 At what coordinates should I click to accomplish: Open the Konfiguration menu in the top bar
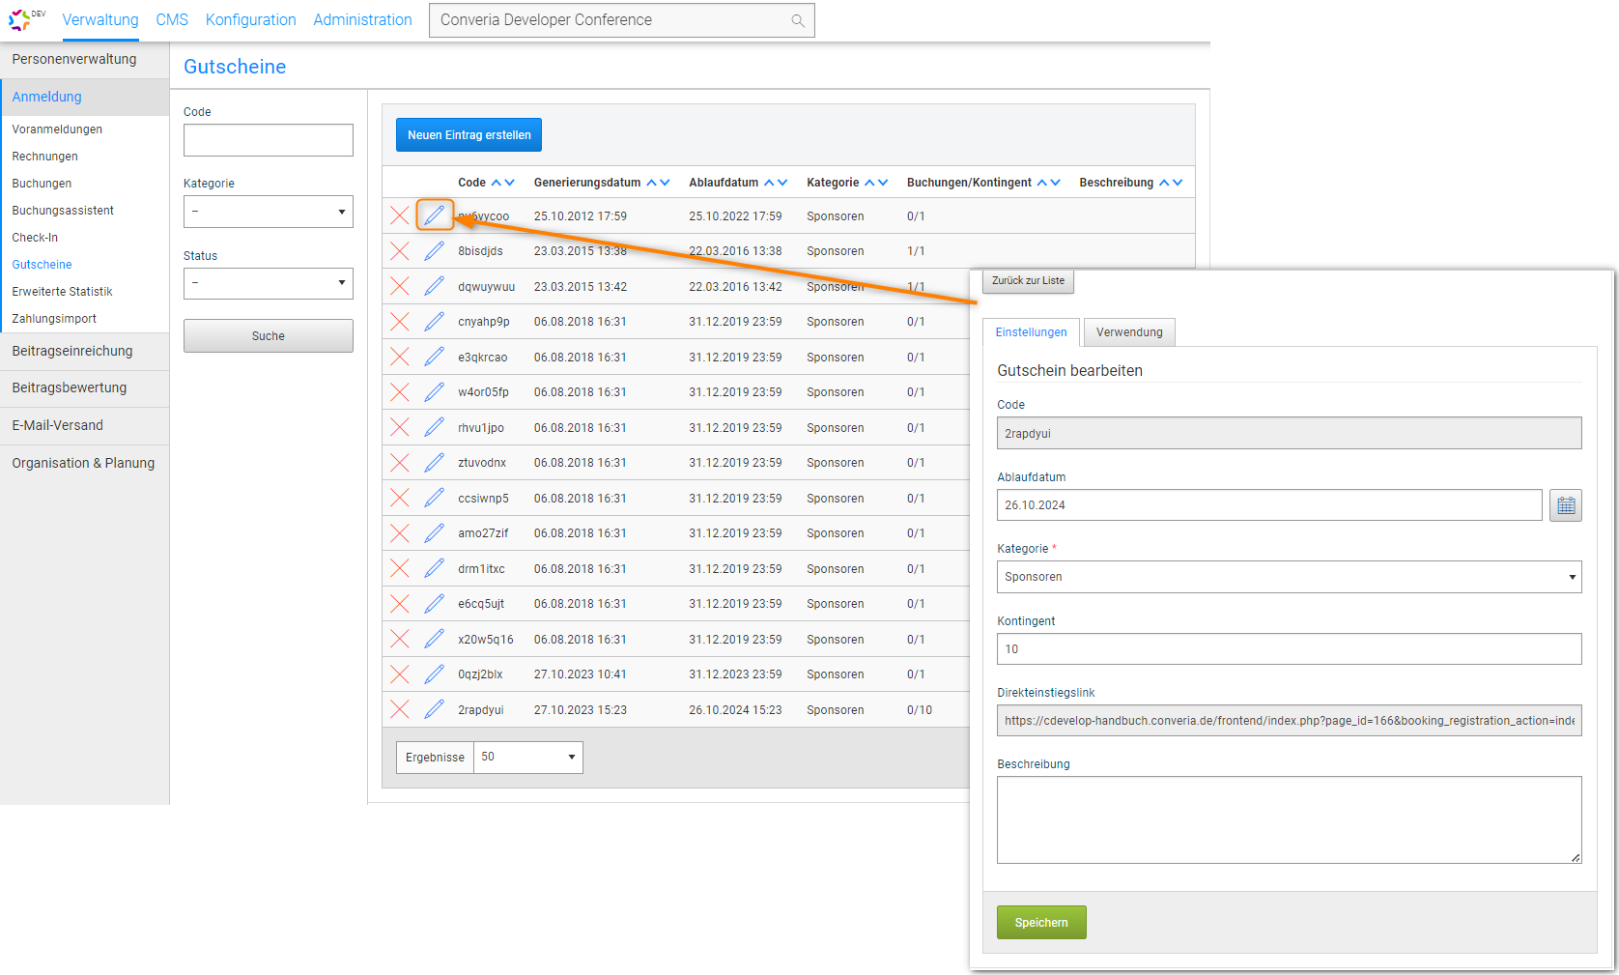[250, 20]
